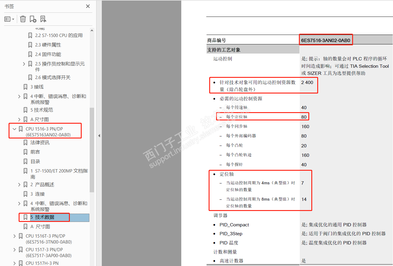Viewport: 393px width, 266px height.
Task: Open the bookmark options dropdown menu
Action: (9, 19)
